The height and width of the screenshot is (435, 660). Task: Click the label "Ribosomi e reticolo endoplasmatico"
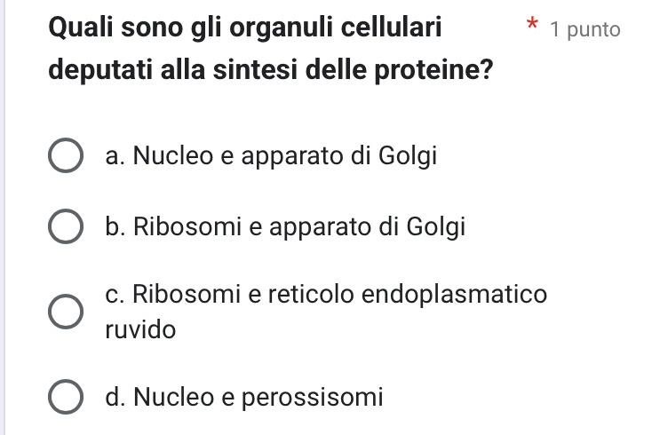pos(325,294)
